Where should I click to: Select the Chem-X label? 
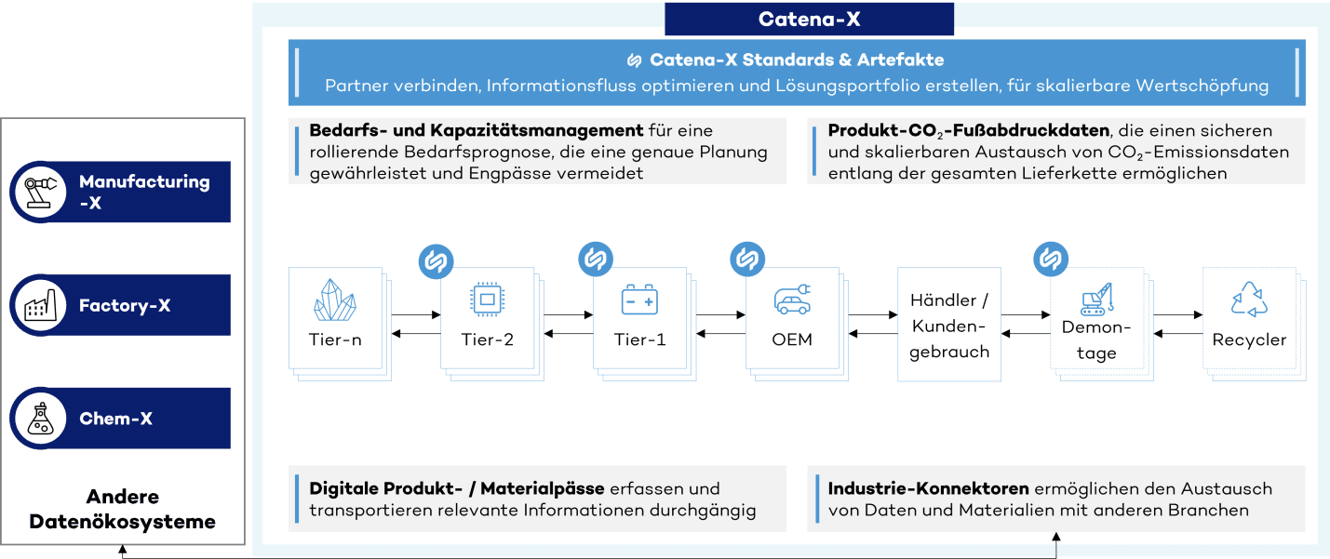tap(116, 419)
